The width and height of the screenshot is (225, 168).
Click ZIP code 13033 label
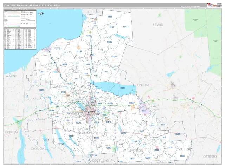click(41, 90)
